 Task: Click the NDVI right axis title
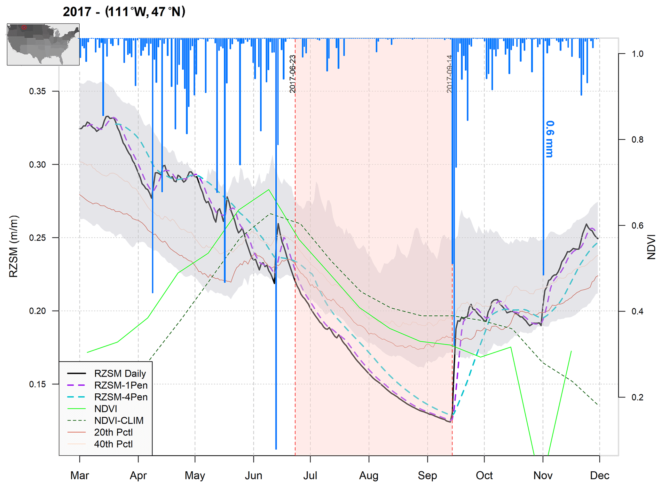pos(651,247)
